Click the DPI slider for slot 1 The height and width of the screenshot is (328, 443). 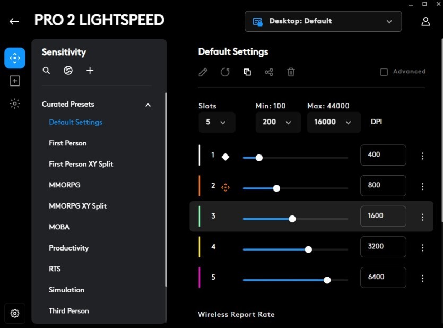258,157
